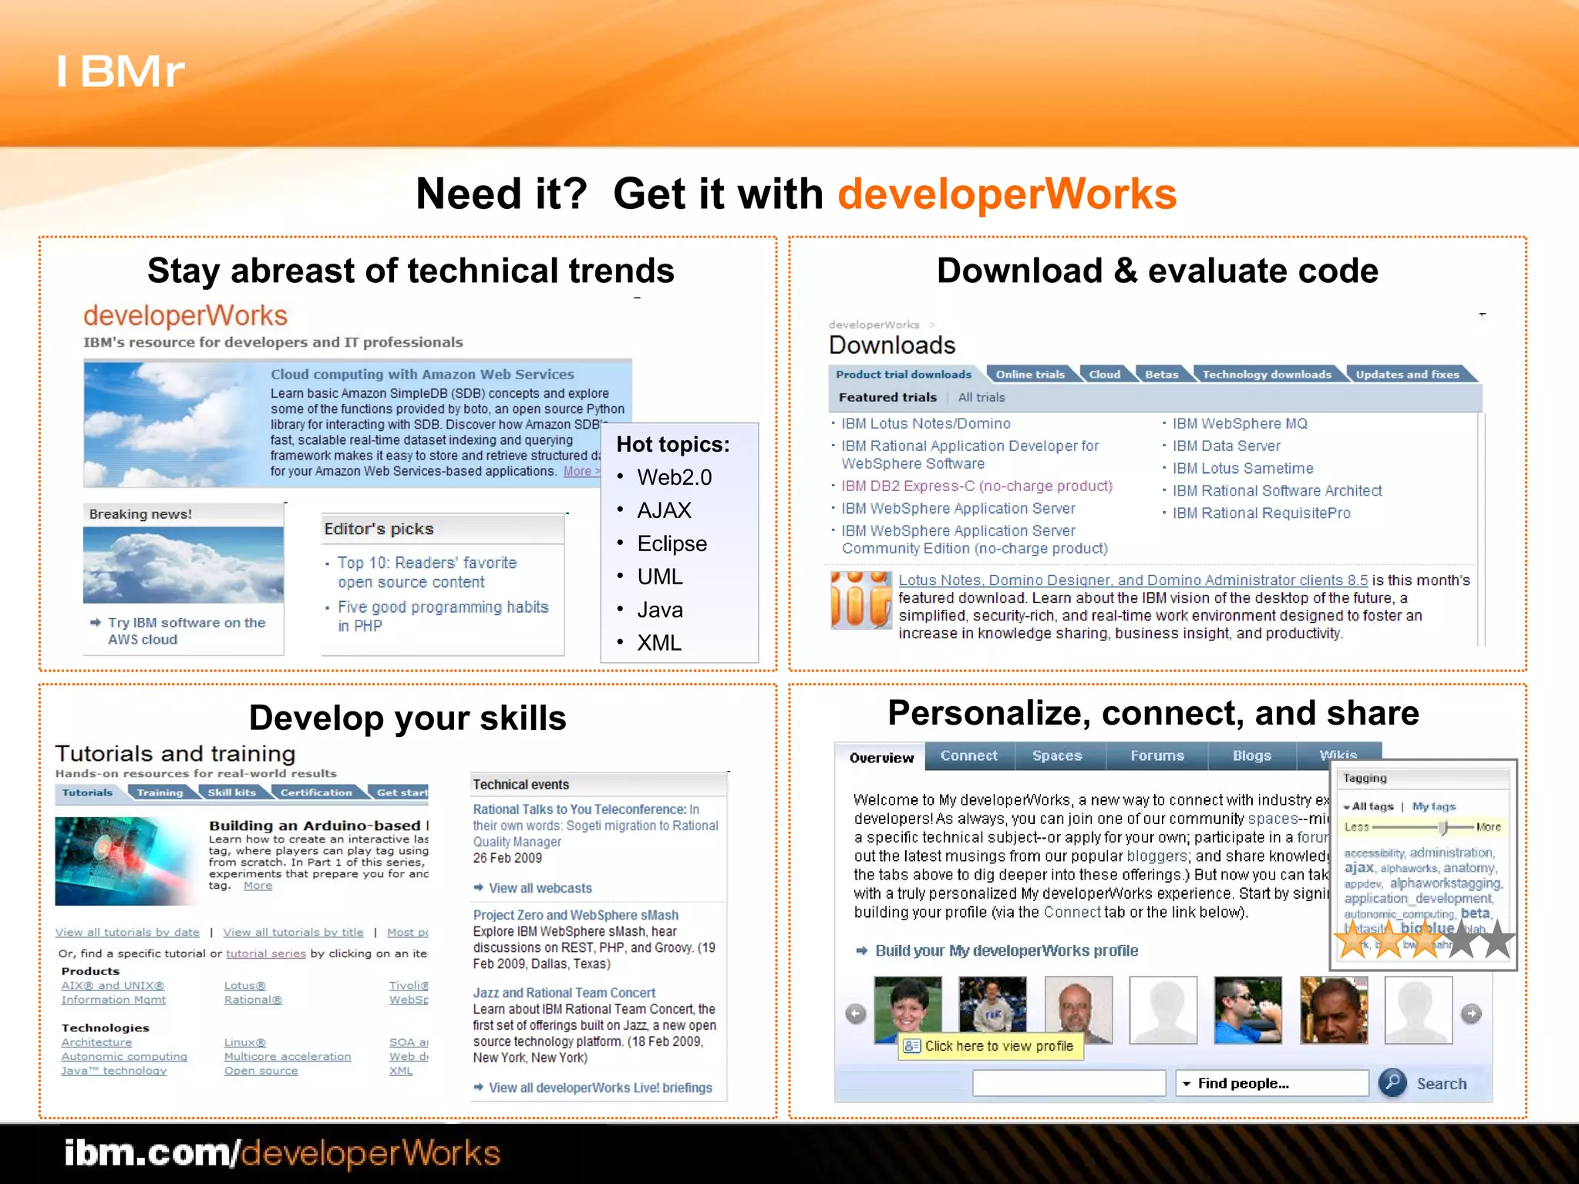The image size is (1579, 1184).
Task: Click the people search text field
Action: pos(1069,1083)
